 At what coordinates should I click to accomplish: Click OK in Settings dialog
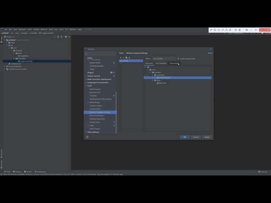click(185, 137)
